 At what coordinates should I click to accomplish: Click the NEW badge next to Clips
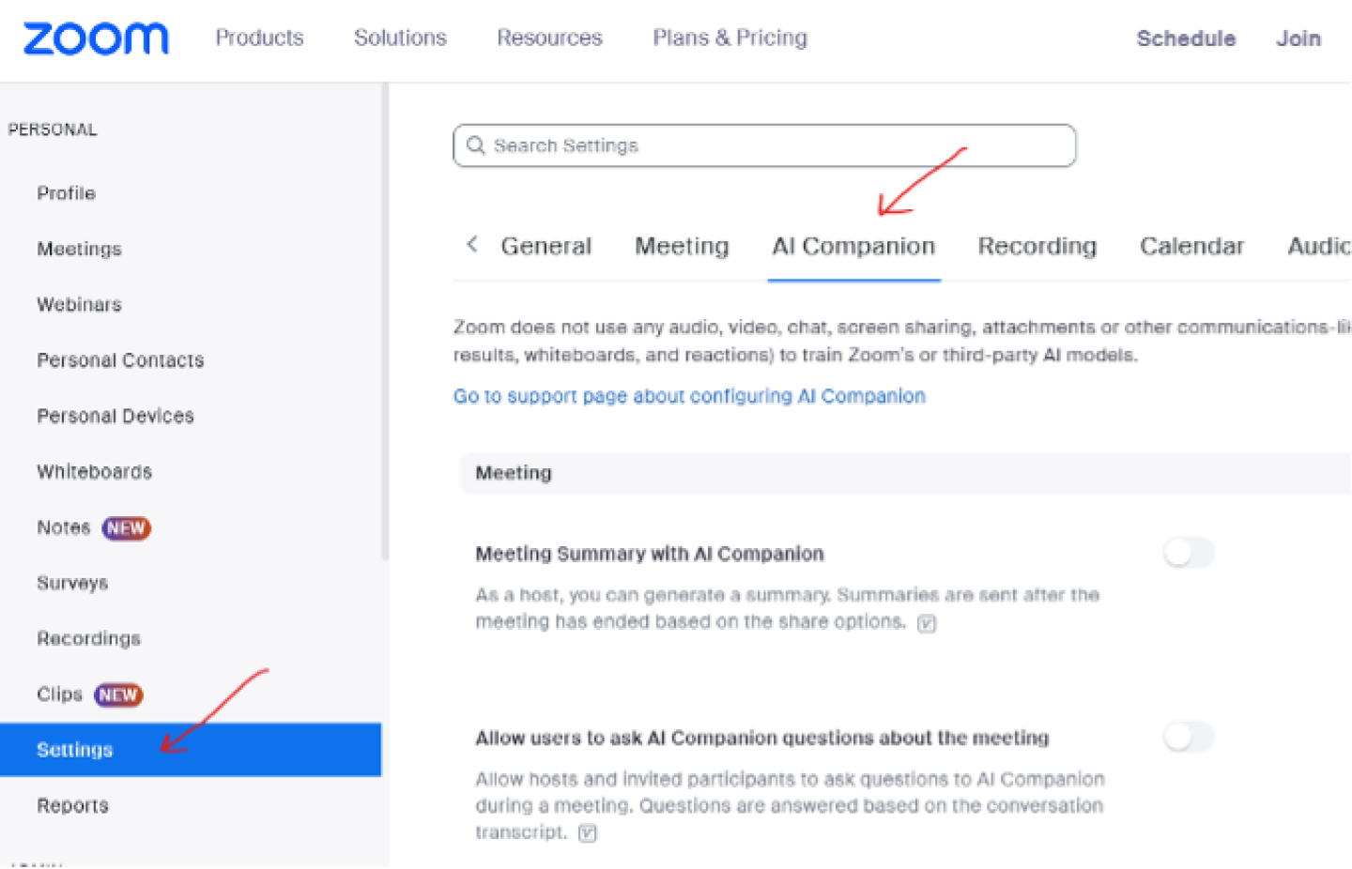pyautogui.click(x=118, y=695)
